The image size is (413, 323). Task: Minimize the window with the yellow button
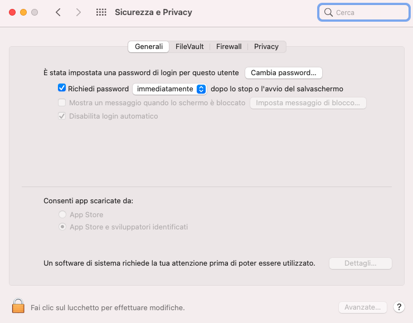pos(23,12)
